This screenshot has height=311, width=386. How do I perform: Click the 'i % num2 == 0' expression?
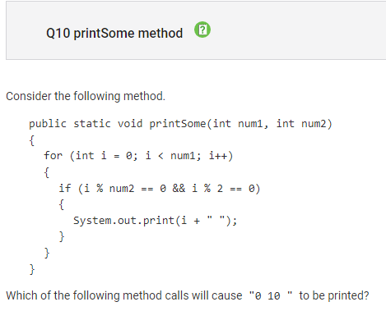click(125, 189)
